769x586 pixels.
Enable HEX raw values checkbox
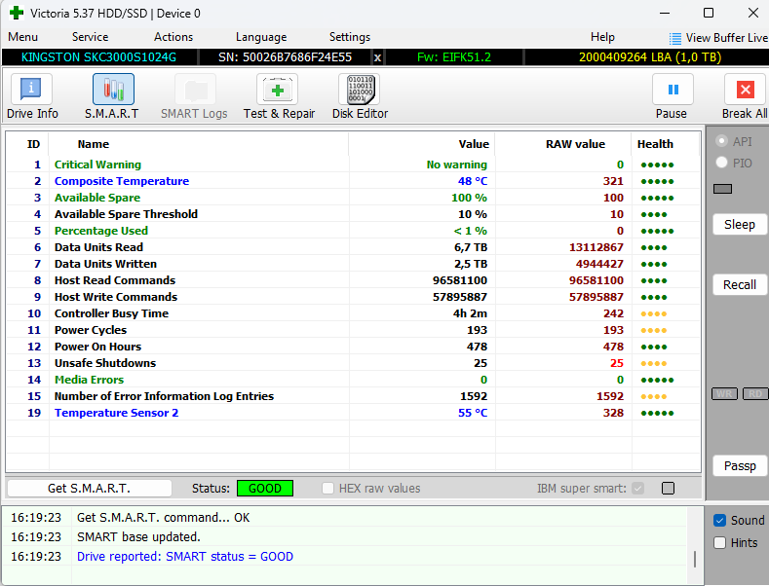pyautogui.click(x=328, y=489)
